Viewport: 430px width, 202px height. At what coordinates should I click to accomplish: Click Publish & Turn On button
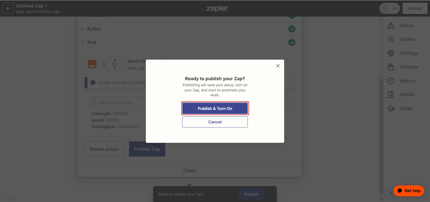point(215,109)
